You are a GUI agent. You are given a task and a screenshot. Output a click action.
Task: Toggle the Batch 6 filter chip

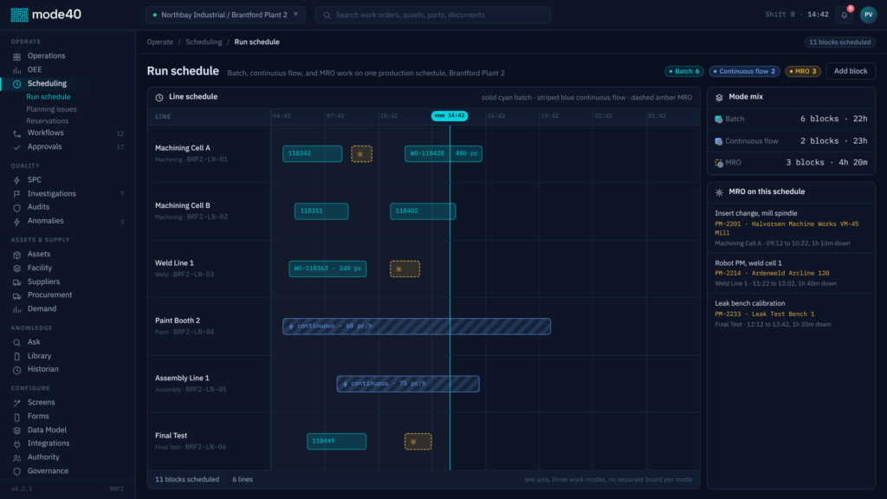coord(684,71)
